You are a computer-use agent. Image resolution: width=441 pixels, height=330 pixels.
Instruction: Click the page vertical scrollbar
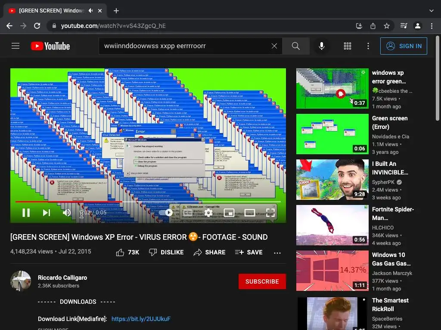[438, 79]
